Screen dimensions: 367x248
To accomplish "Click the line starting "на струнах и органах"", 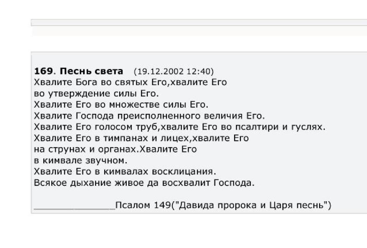I will (x=115, y=149).
